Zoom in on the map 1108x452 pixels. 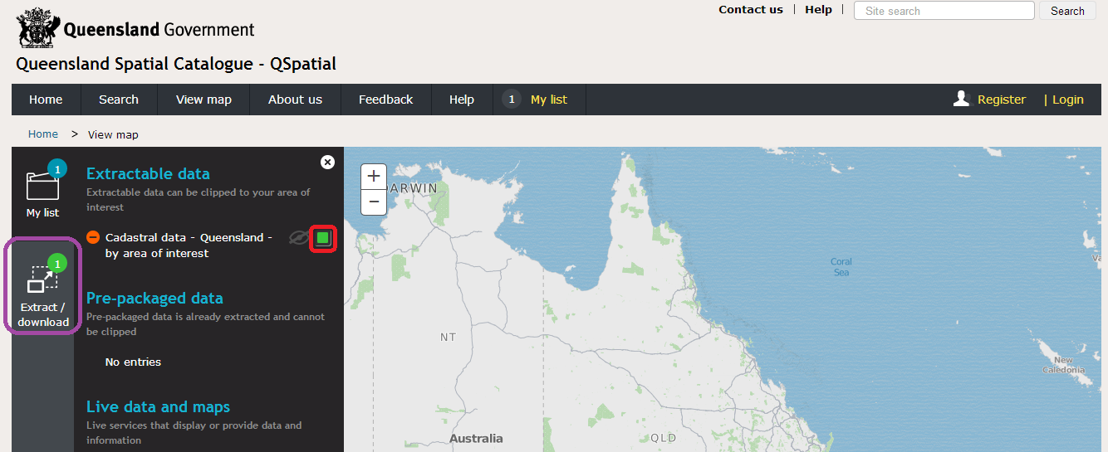(374, 176)
